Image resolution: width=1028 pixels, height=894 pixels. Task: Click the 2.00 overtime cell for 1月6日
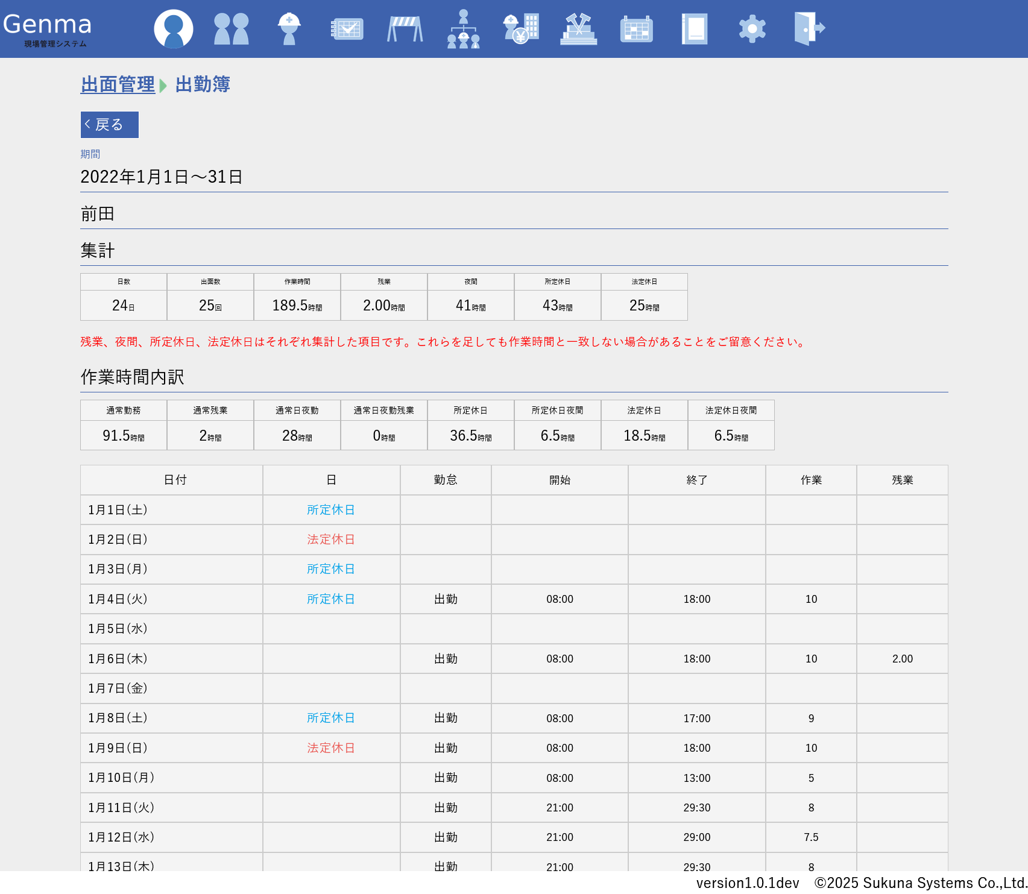[x=902, y=659]
